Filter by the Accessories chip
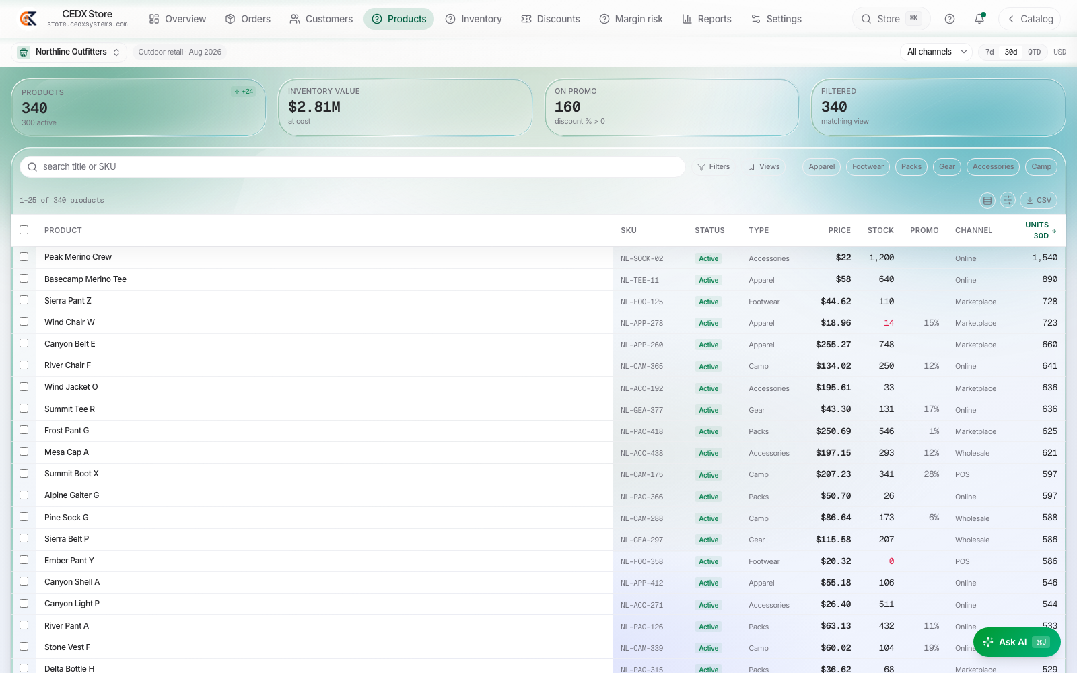 click(x=993, y=167)
